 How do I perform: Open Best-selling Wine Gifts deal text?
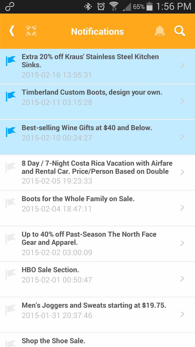(87, 128)
